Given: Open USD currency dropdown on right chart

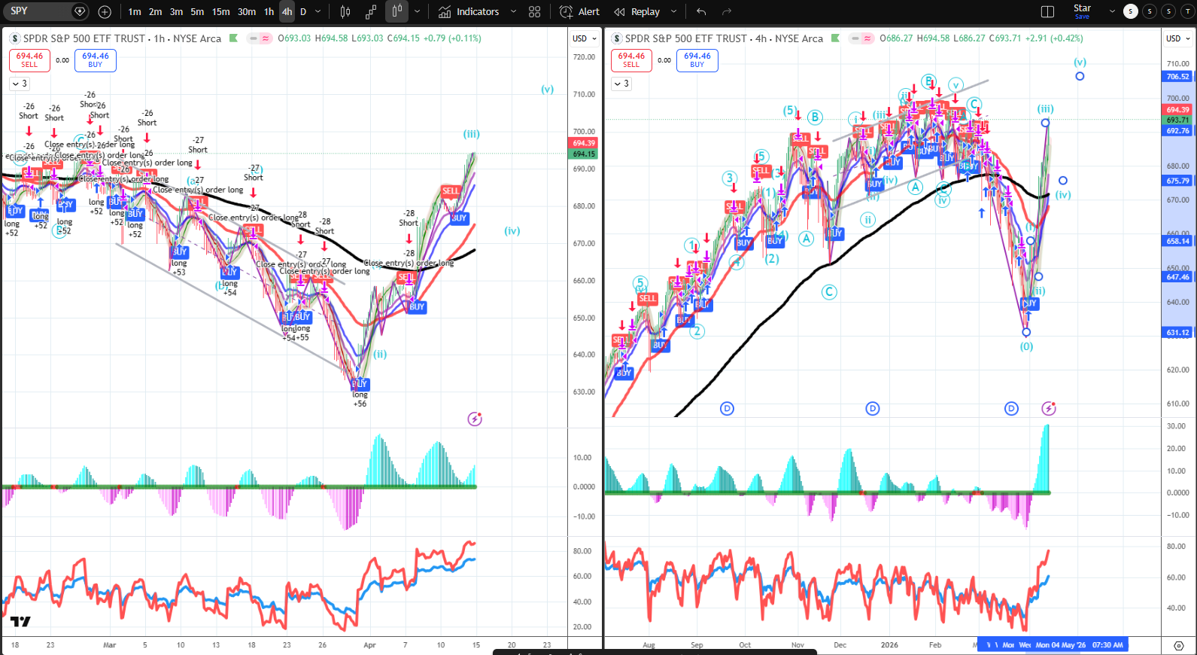Looking at the screenshot, I should tap(1178, 38).
